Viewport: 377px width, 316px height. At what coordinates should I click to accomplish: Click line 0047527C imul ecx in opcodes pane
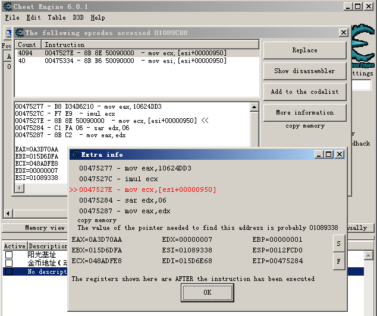(x=65, y=113)
